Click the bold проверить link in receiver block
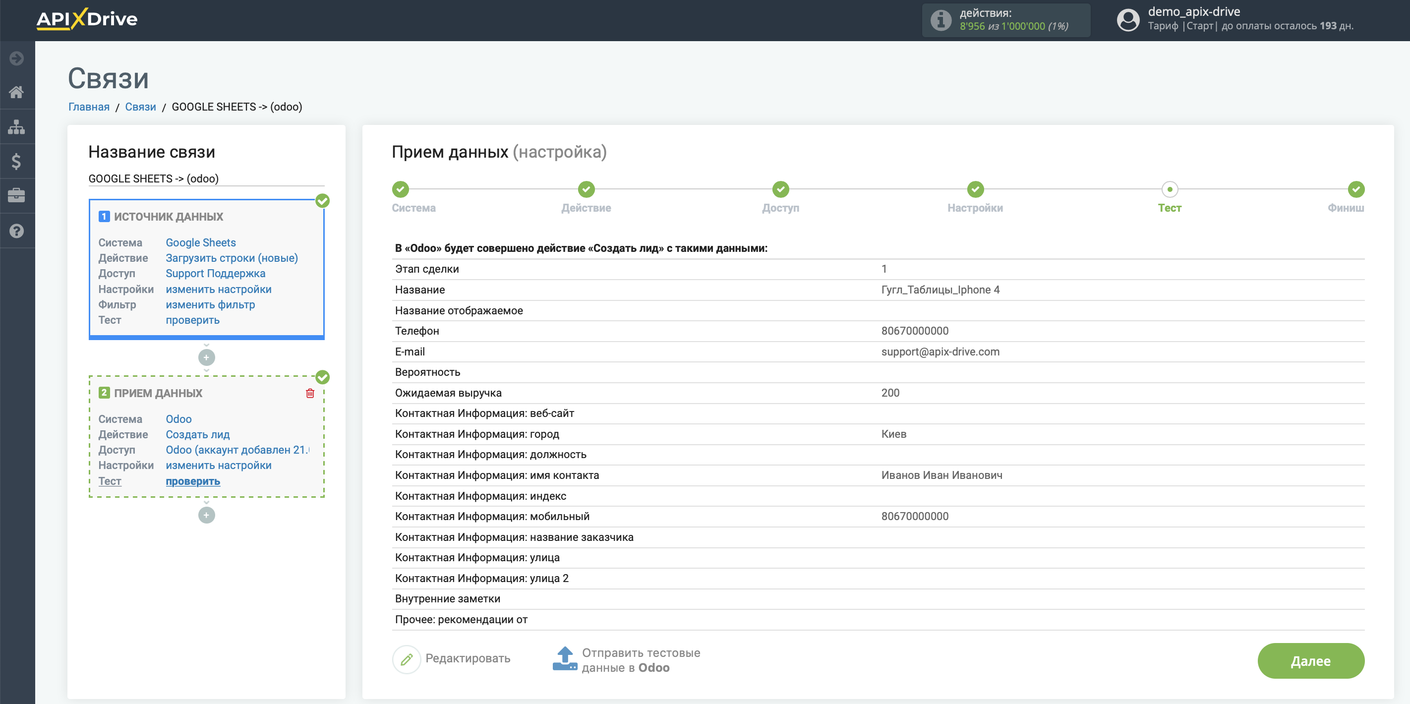 [193, 481]
